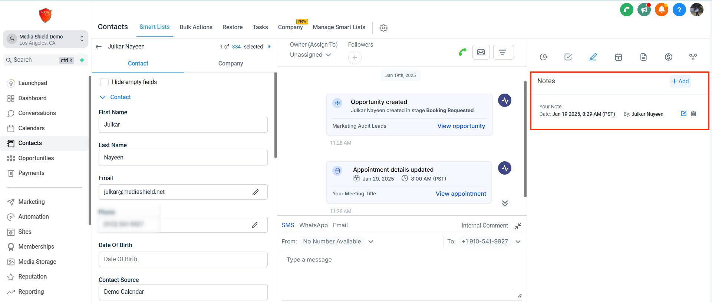This screenshot has height=303, width=712.
Task: Open Media Shield Demo account switcher
Action: [x=46, y=39]
